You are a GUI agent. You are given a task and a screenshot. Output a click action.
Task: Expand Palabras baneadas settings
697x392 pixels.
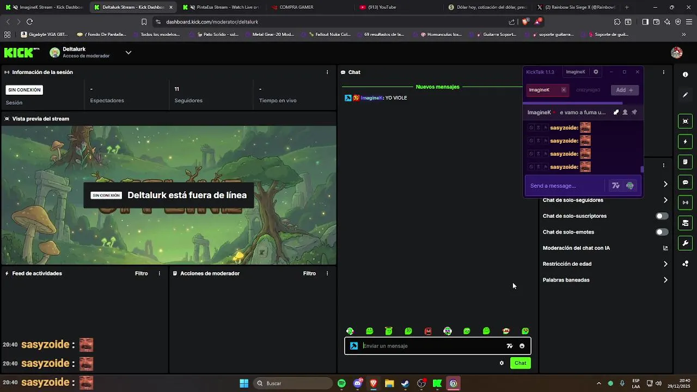(x=665, y=280)
